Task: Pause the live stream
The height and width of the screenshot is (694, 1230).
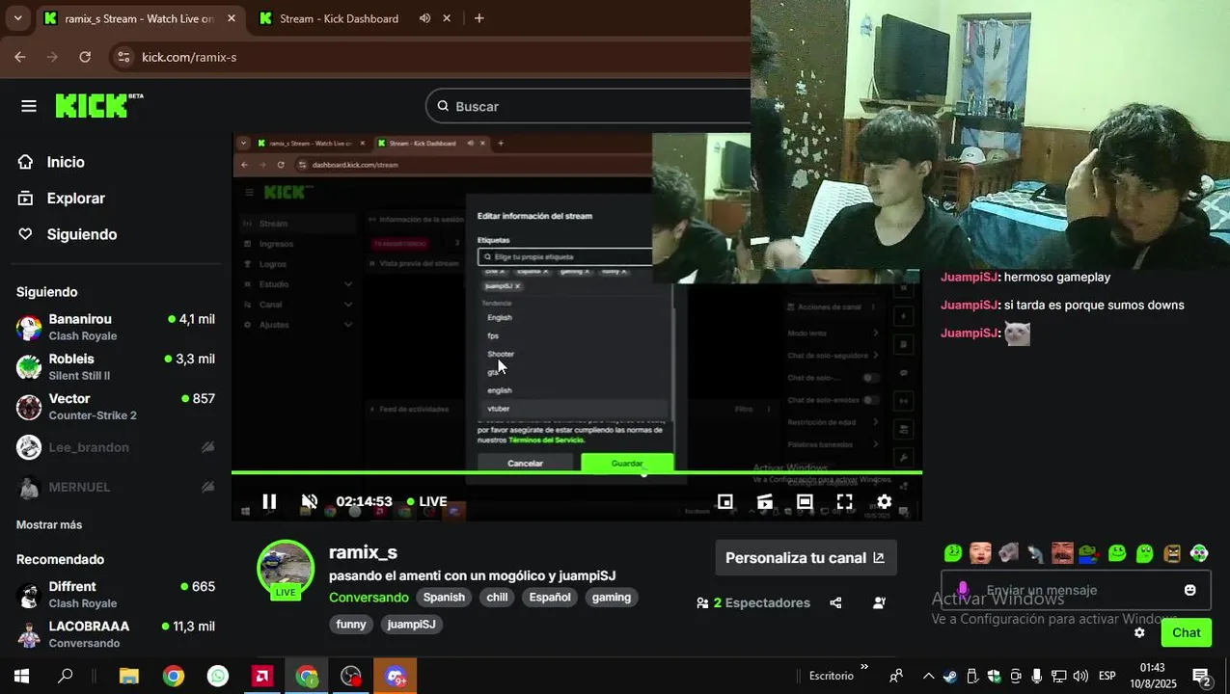Action: (269, 501)
